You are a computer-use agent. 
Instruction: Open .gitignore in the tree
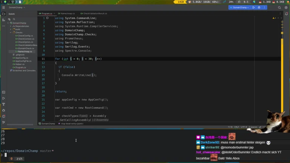pos(19,55)
